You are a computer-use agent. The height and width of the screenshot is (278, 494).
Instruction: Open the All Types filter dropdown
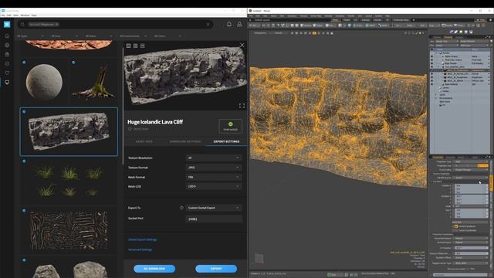30,36
